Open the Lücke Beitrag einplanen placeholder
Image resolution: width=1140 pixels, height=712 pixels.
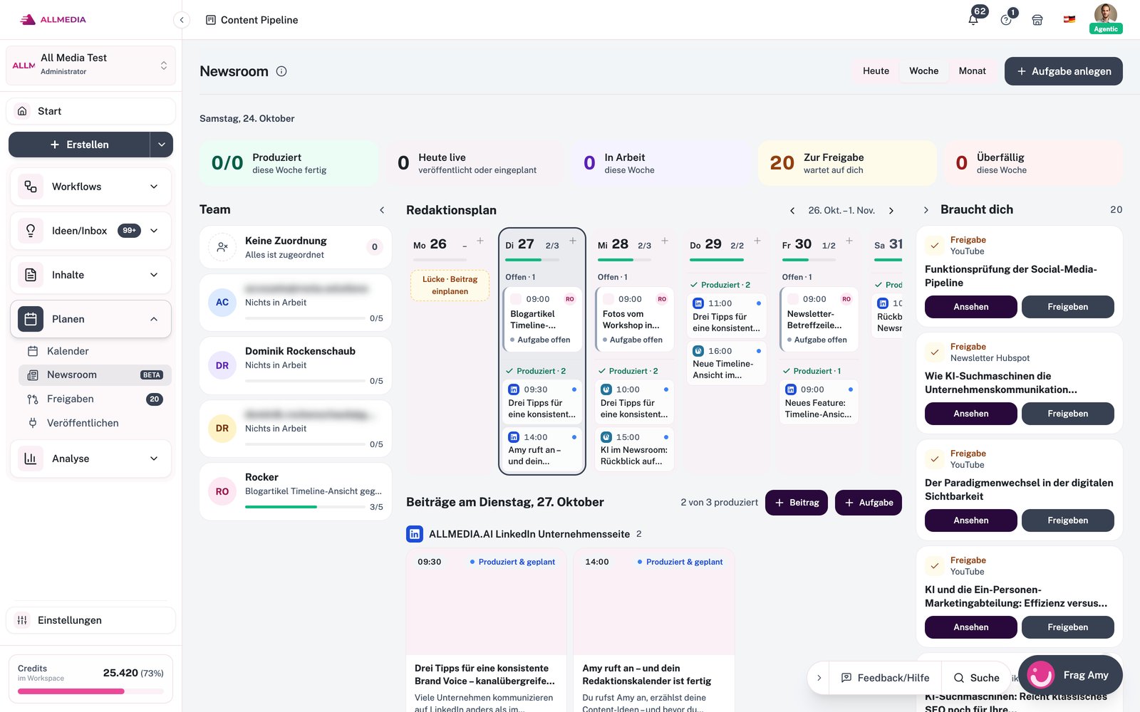coord(450,286)
